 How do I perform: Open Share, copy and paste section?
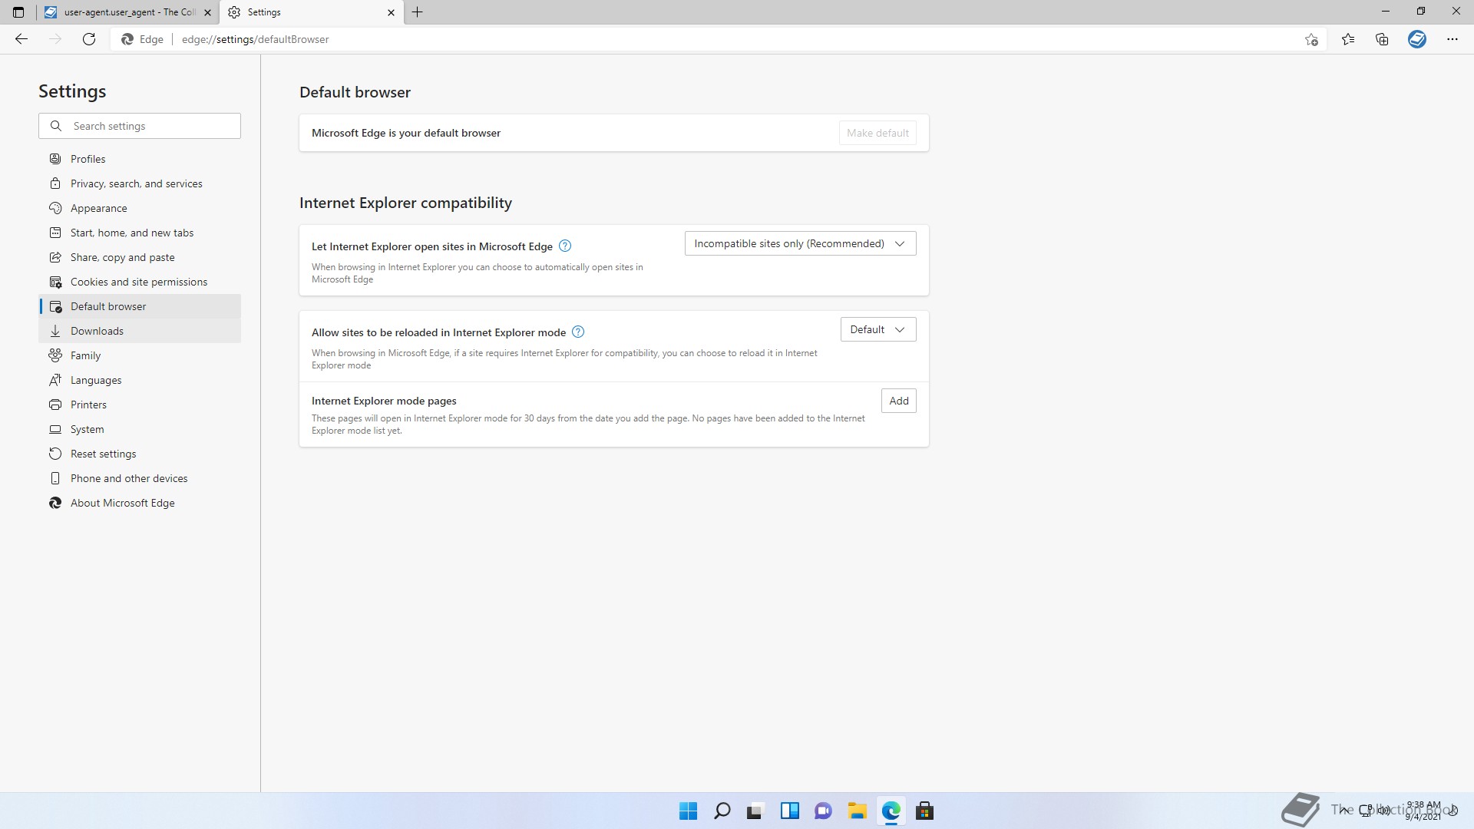pos(140,257)
